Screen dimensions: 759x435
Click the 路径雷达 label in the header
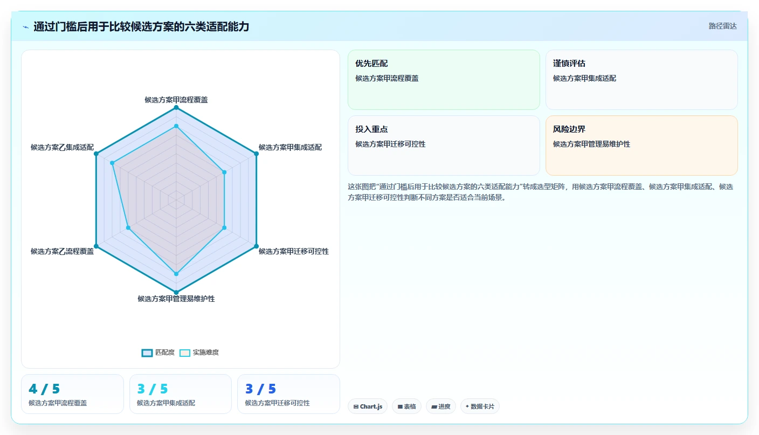coord(722,26)
